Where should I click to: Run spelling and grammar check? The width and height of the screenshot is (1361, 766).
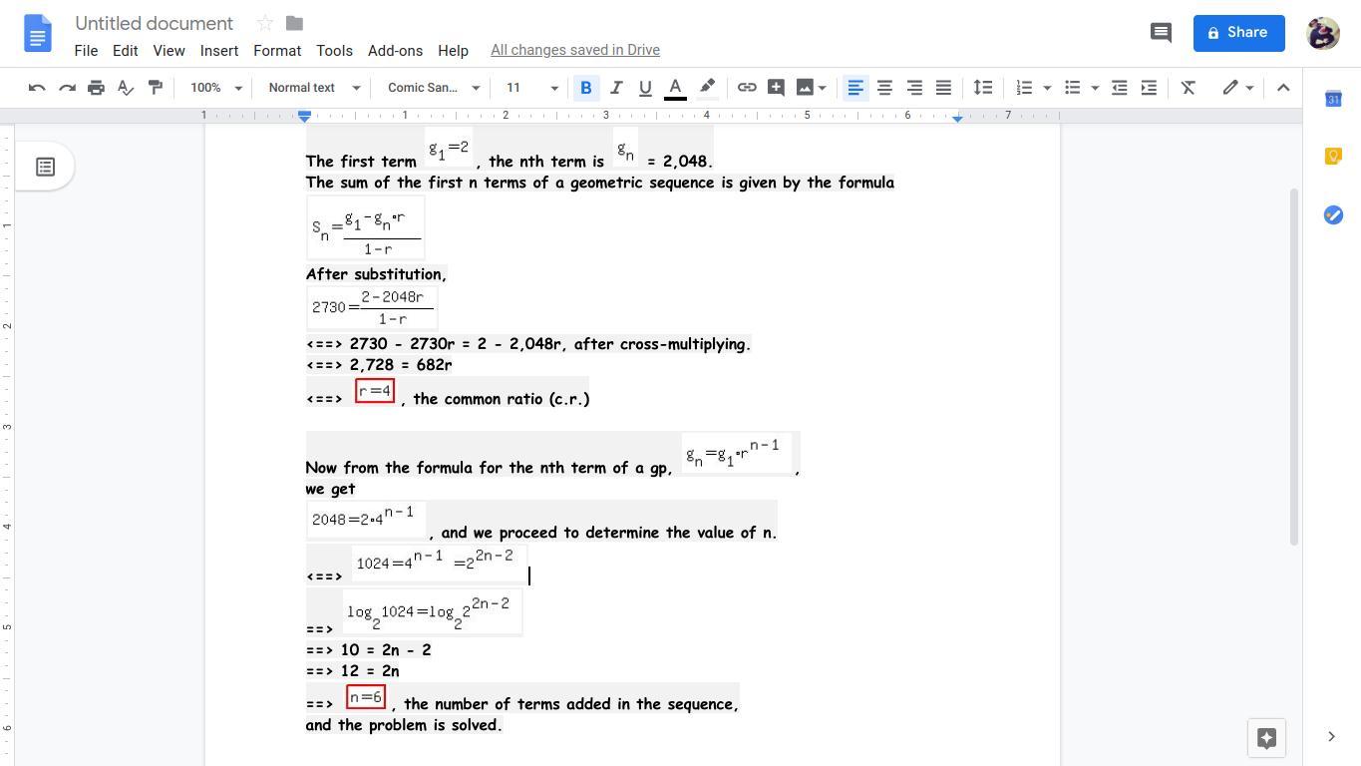click(x=126, y=88)
